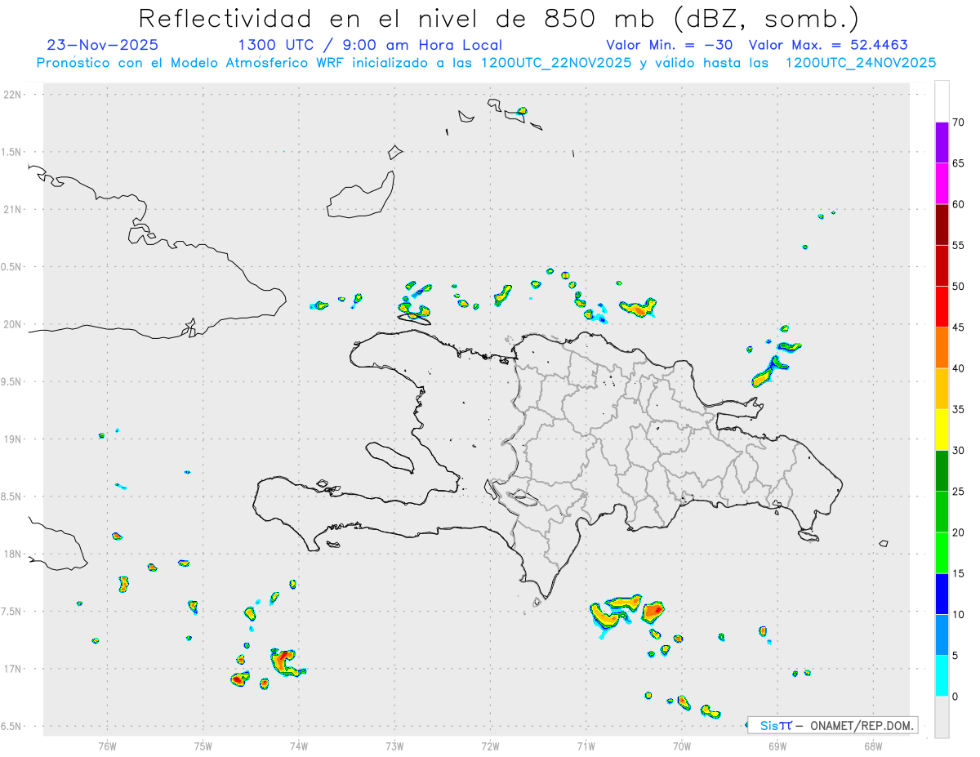The height and width of the screenshot is (757, 980).
Task: Click '1300 UTC / 9:00 am Hora Local'
Action: click(370, 45)
